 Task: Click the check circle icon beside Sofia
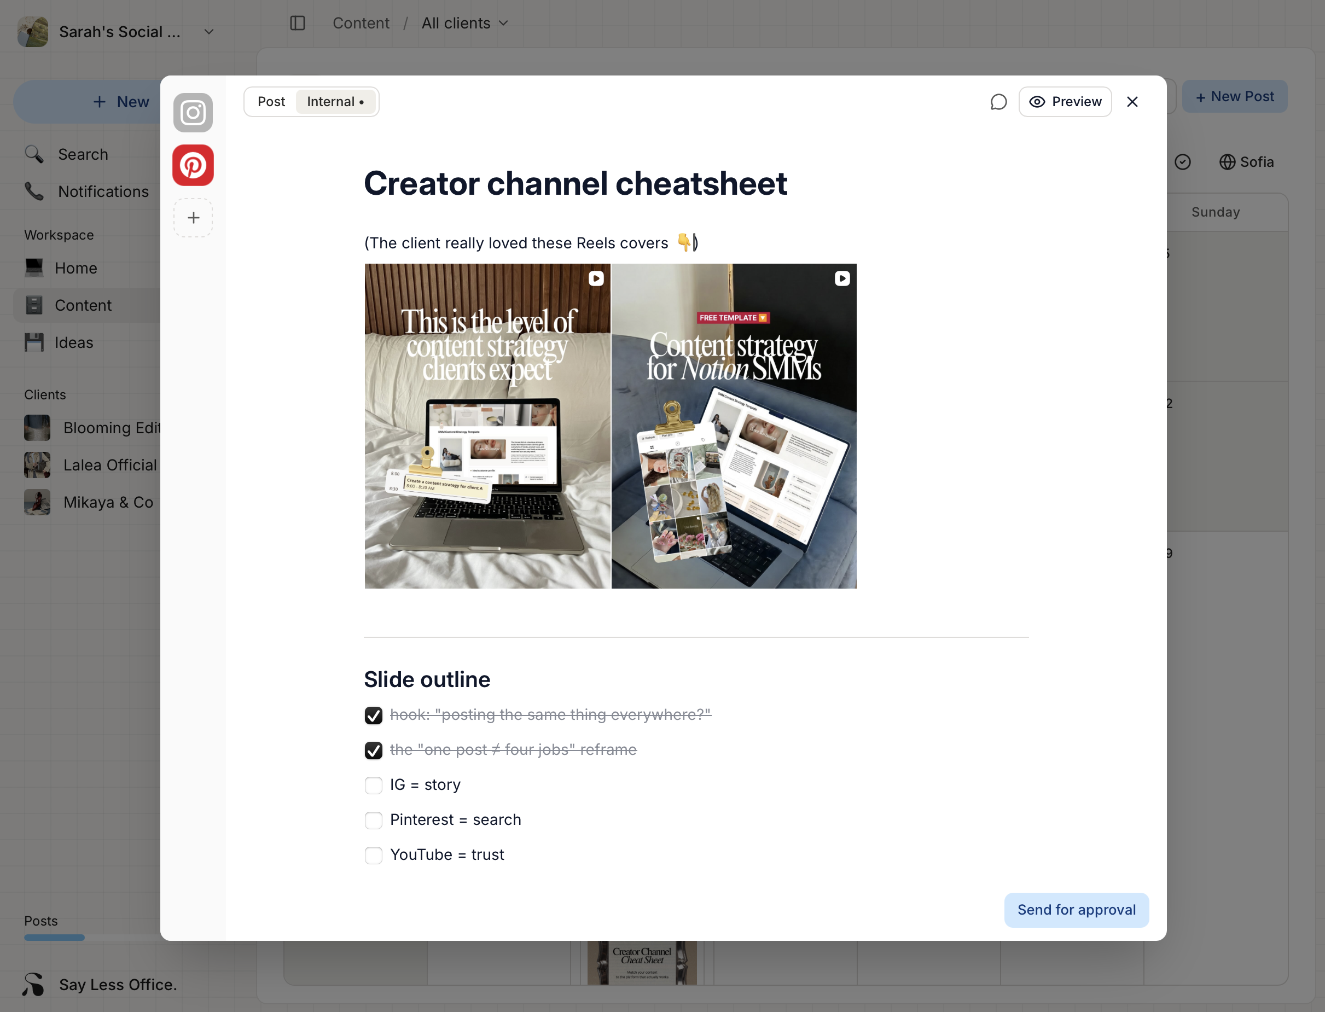(1182, 162)
